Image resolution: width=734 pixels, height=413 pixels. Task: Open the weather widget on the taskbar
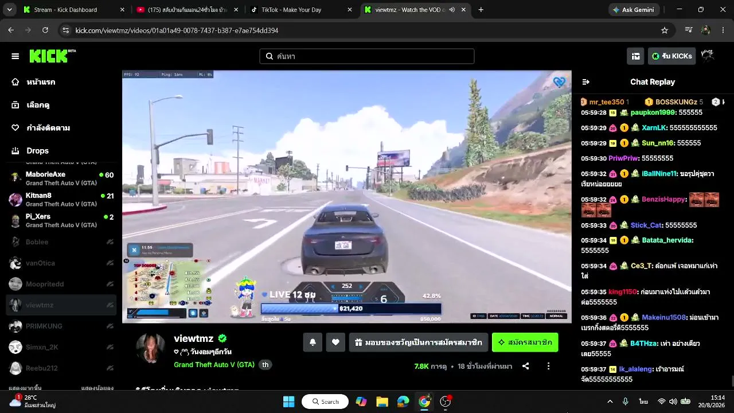(x=32, y=401)
